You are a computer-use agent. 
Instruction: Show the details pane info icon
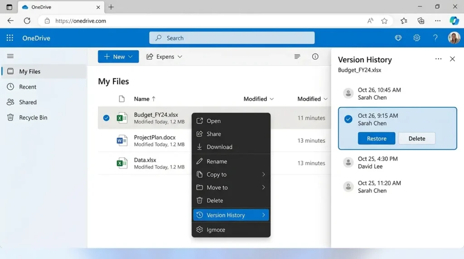point(315,57)
